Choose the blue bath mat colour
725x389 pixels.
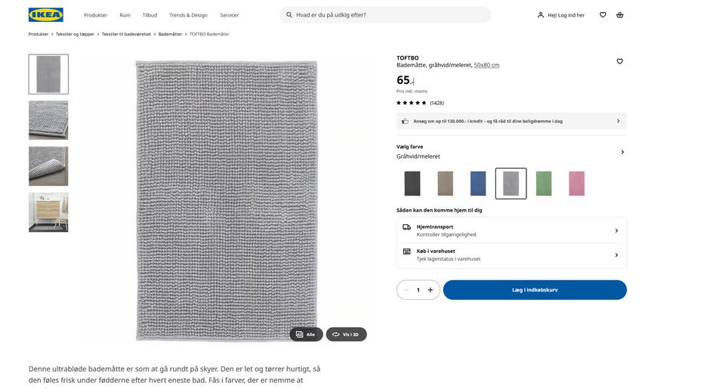(478, 184)
